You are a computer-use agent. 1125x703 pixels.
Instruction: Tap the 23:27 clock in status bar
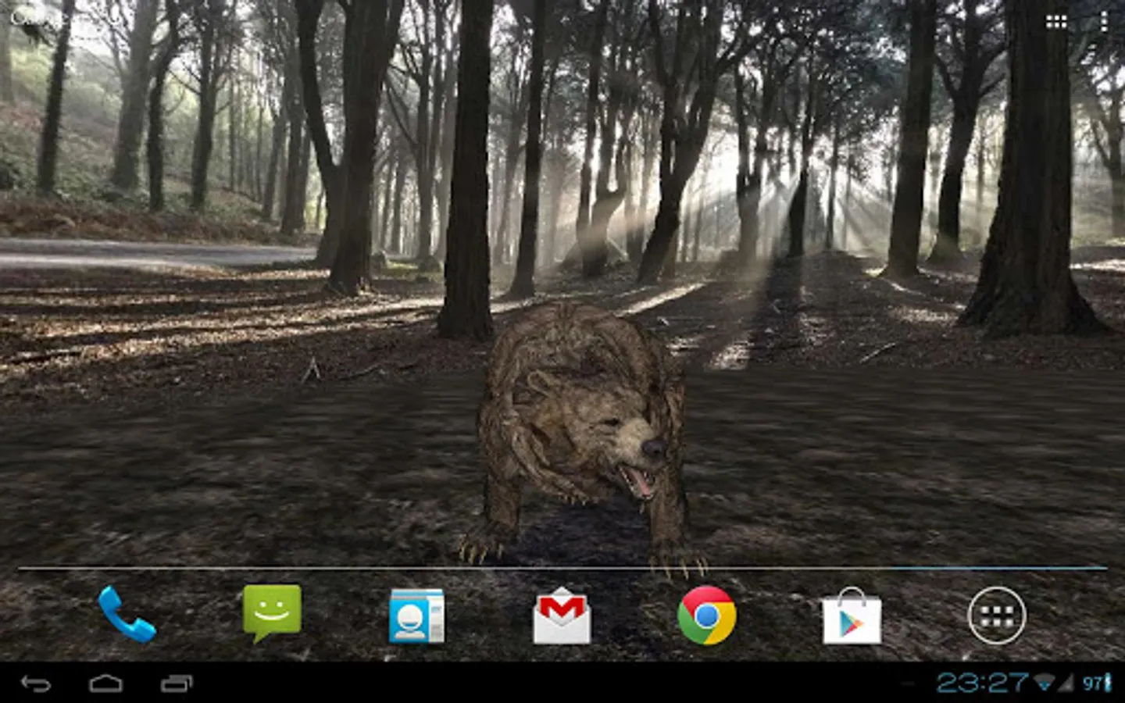pyautogui.click(x=982, y=683)
